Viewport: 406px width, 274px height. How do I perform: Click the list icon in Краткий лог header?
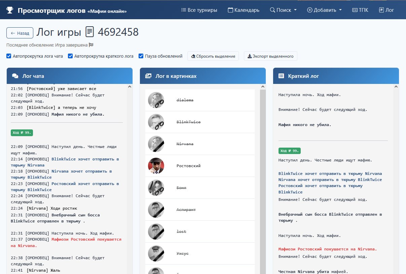(x=281, y=76)
